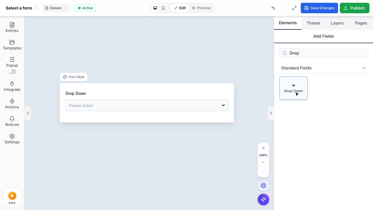This screenshot has height=210, width=373.
Task: Open the Entries section in sidebar
Action: 12,27
